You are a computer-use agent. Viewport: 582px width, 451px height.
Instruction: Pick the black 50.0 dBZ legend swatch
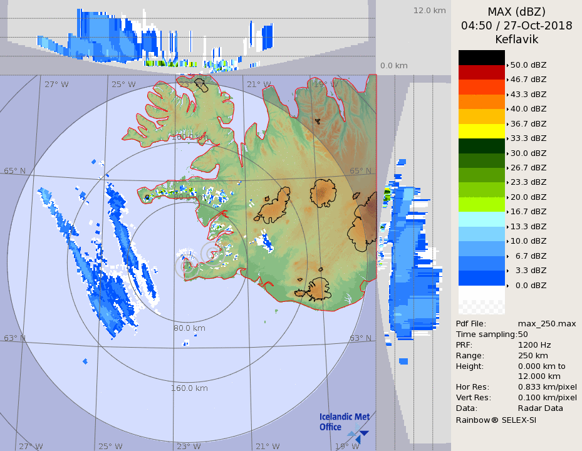point(481,58)
